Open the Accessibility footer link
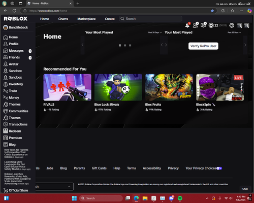 (x=152, y=168)
